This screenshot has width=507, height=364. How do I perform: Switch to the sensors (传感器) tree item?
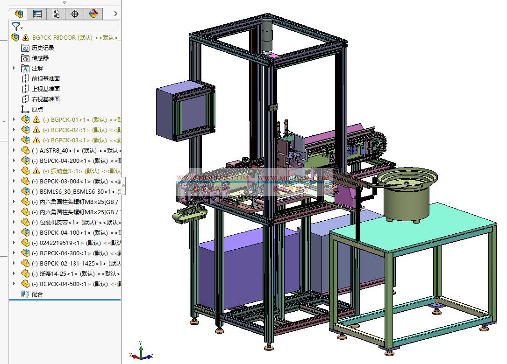pos(40,58)
